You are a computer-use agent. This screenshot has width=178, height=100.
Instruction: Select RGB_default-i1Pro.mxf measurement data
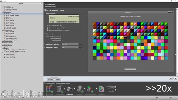point(11,40)
